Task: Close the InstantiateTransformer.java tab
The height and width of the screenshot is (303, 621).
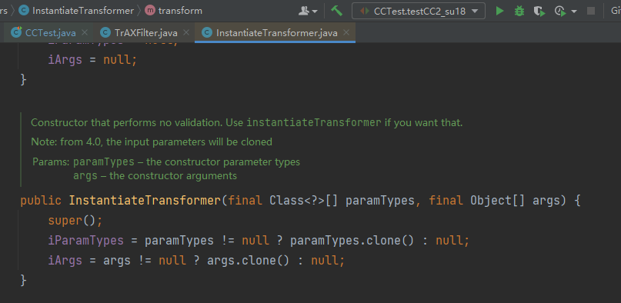Action: tap(346, 32)
